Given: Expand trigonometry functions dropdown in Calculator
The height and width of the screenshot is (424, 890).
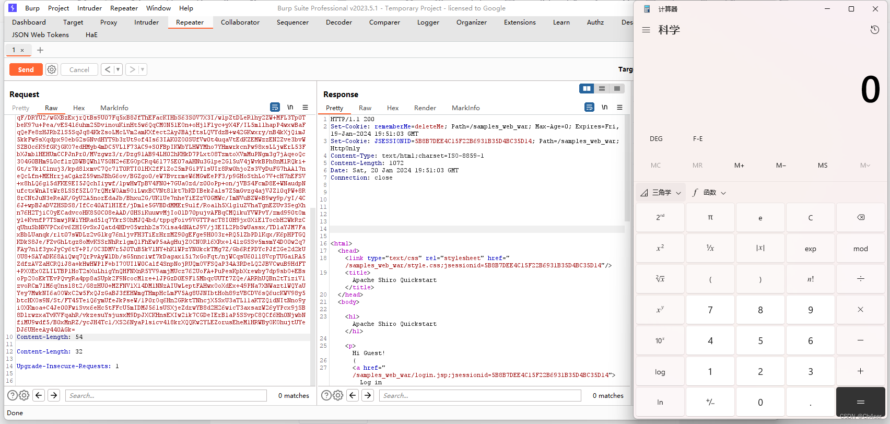Looking at the screenshot, I should pos(661,193).
